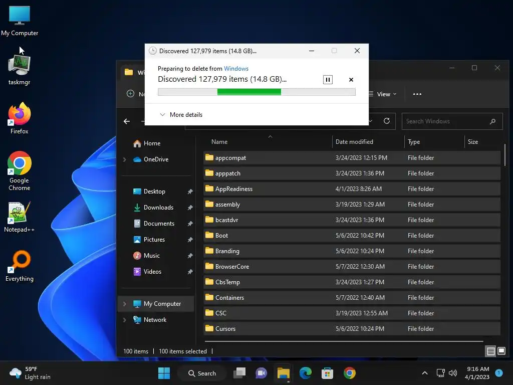Select the bcastdvr folder
513x385 pixels.
(352, 220)
